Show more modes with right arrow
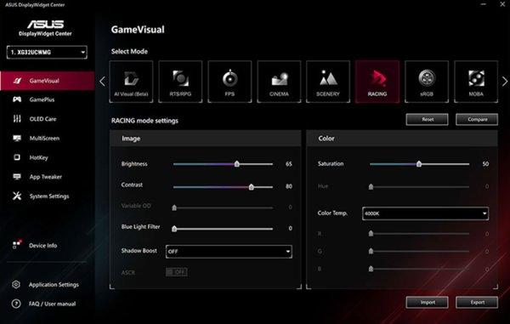The image size is (510, 324). pyautogui.click(x=504, y=82)
